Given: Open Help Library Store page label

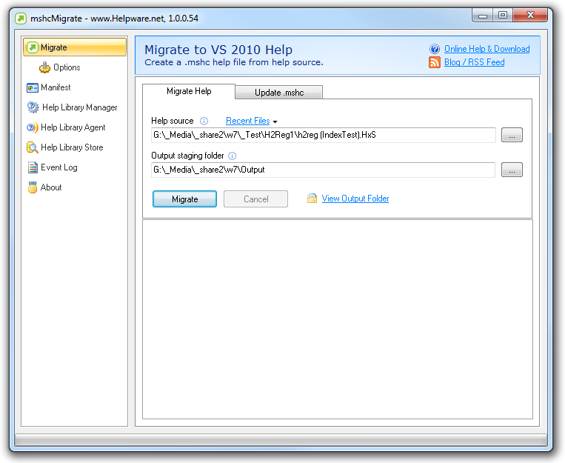Looking at the screenshot, I should click(x=72, y=147).
